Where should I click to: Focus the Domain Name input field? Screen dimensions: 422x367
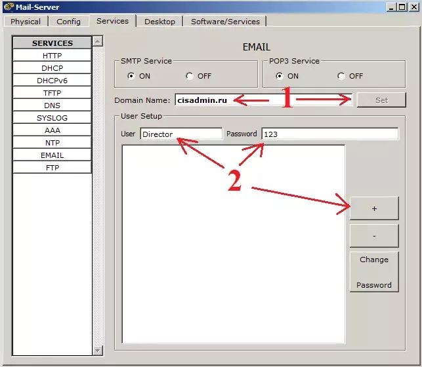(x=263, y=100)
